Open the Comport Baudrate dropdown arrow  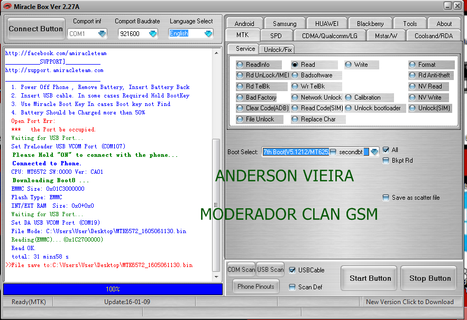tap(153, 34)
